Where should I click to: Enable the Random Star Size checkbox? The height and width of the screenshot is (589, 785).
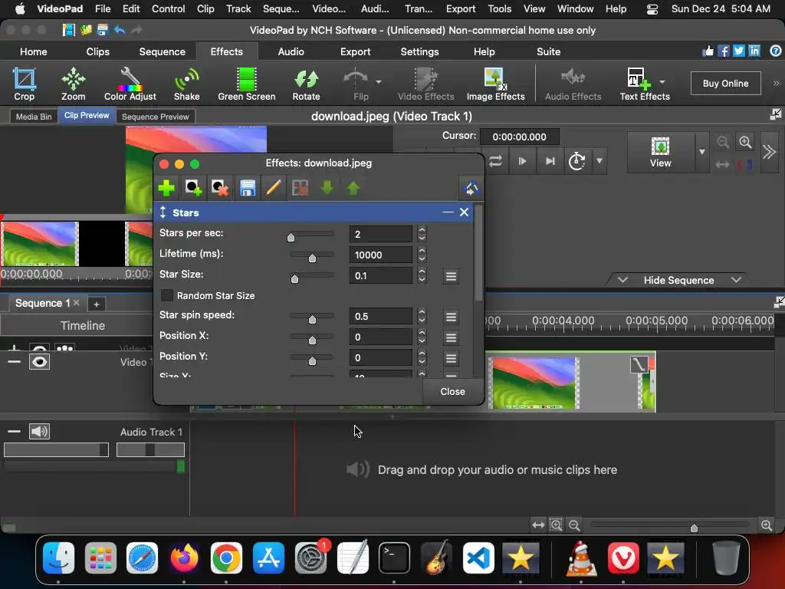point(166,295)
